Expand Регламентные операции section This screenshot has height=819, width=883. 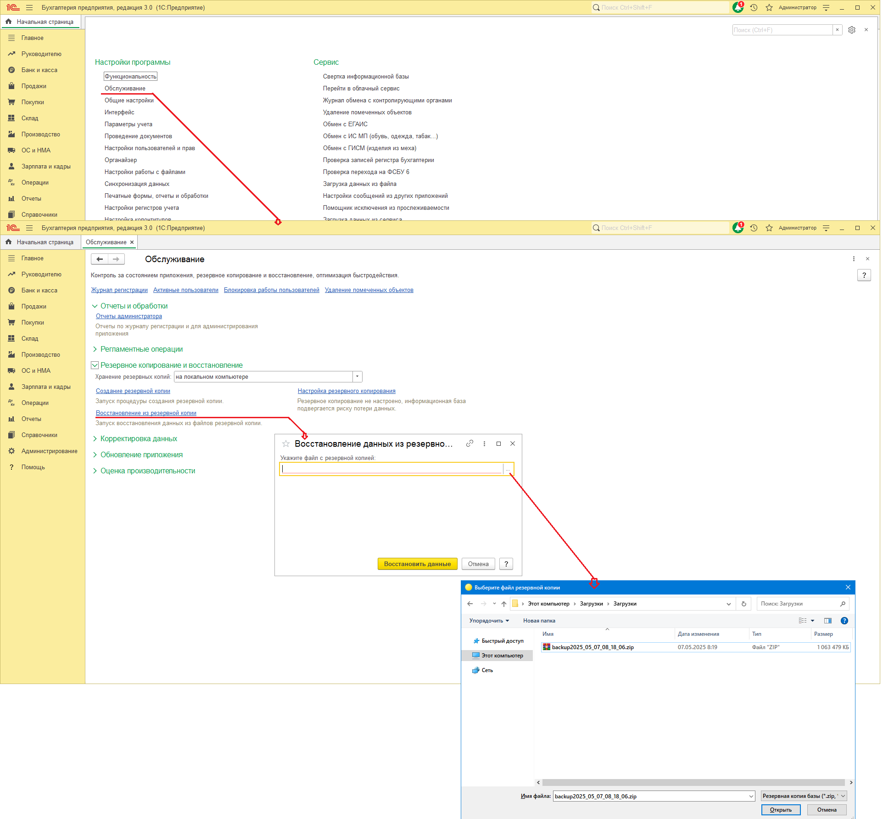click(x=95, y=349)
